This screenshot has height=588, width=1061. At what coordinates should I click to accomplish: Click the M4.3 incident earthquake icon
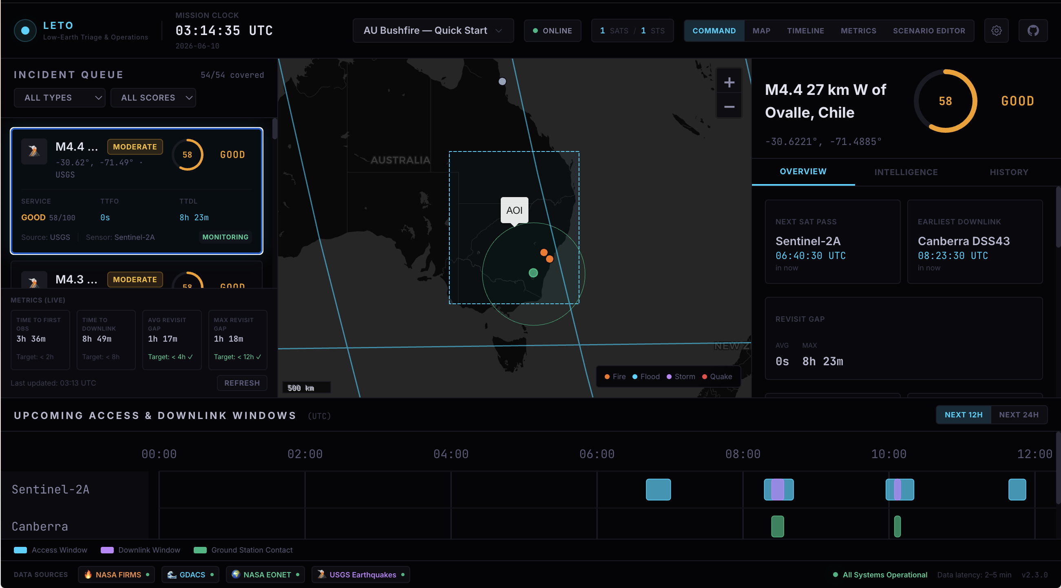pyautogui.click(x=34, y=281)
